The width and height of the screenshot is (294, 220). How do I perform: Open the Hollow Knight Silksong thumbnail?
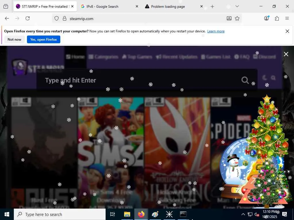click(x=177, y=153)
